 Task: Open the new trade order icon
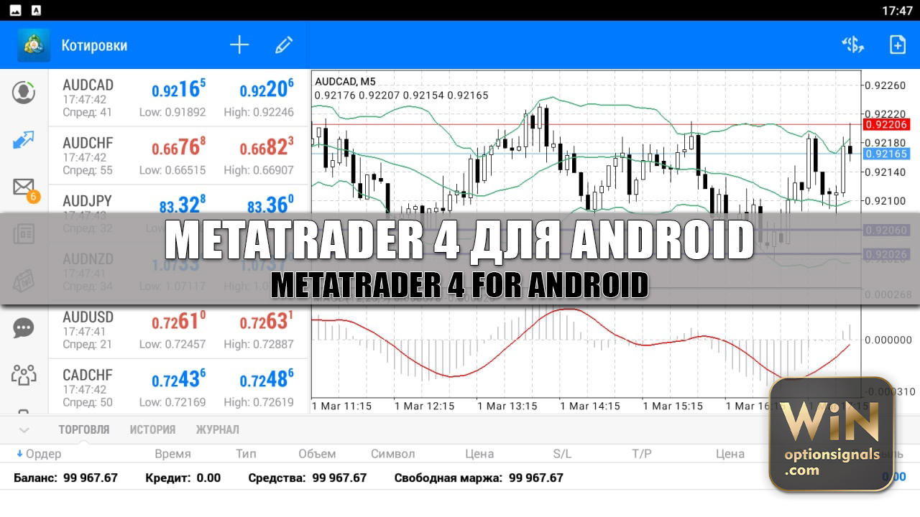pyautogui.click(x=852, y=45)
